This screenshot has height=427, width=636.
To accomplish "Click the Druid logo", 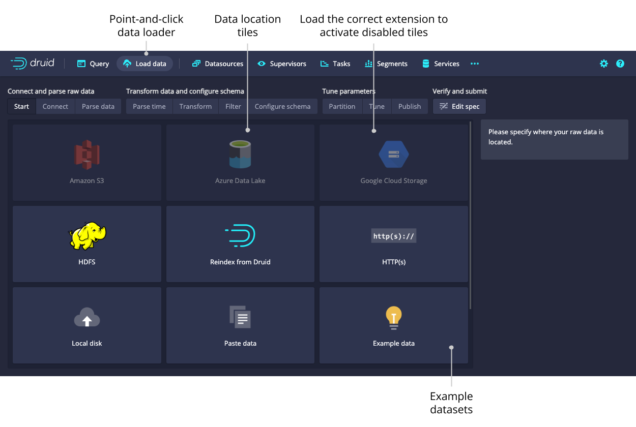I will coord(32,64).
